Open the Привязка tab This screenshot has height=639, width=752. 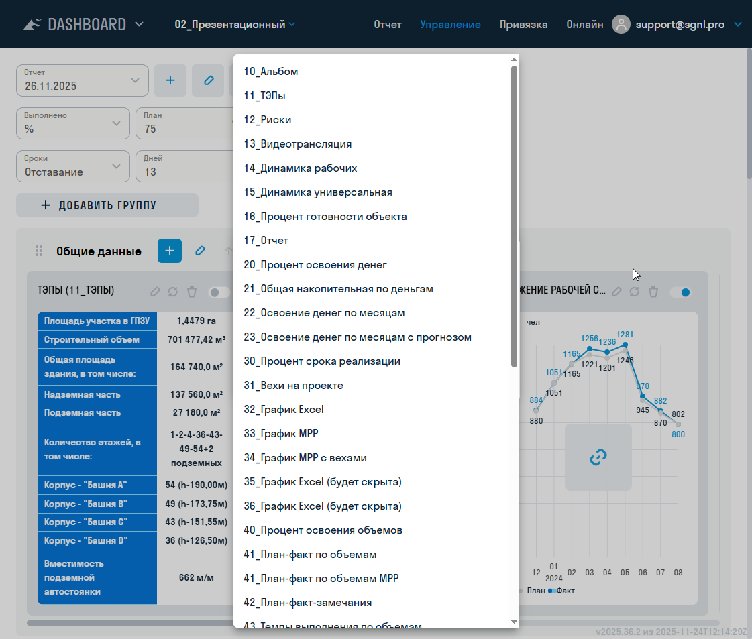[523, 25]
